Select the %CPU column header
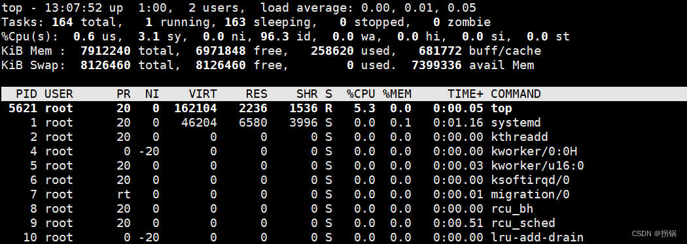The height and width of the screenshot is (244, 687). 361,94
